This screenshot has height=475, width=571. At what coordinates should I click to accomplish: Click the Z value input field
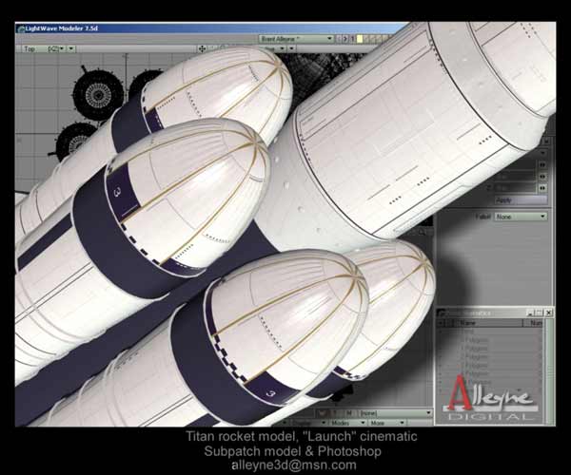516,188
